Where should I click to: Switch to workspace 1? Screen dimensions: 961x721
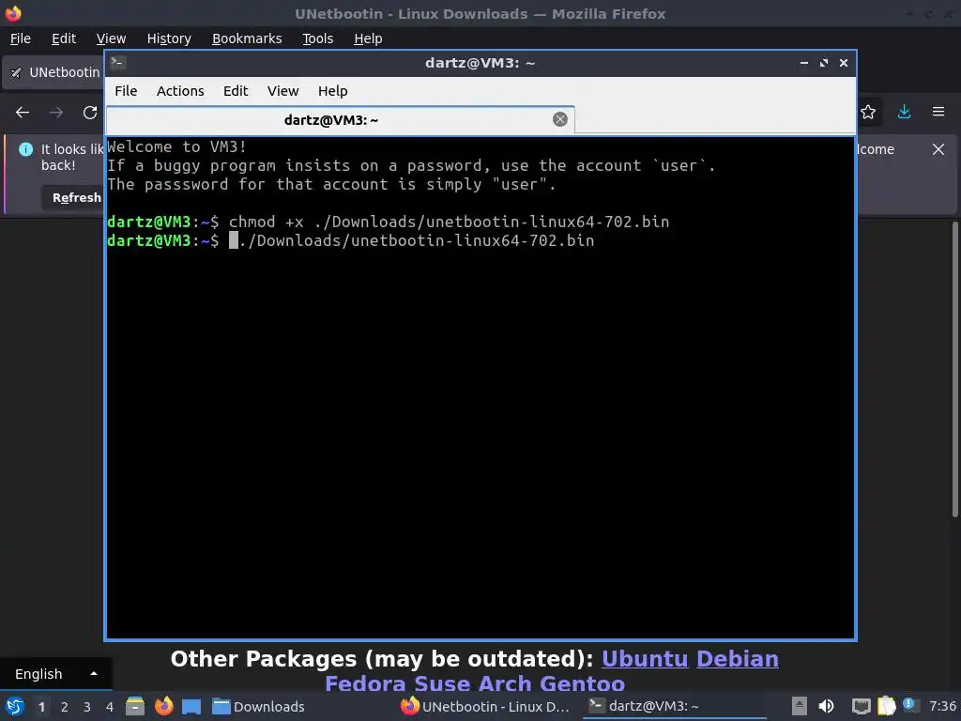click(41, 707)
